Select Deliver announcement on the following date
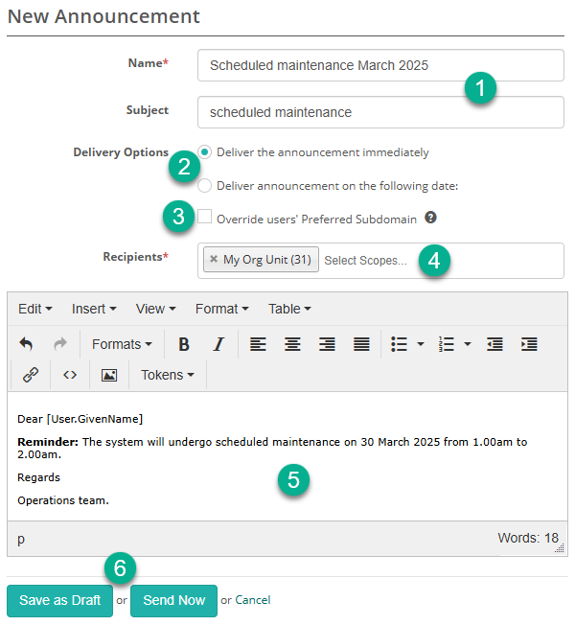 tap(205, 186)
